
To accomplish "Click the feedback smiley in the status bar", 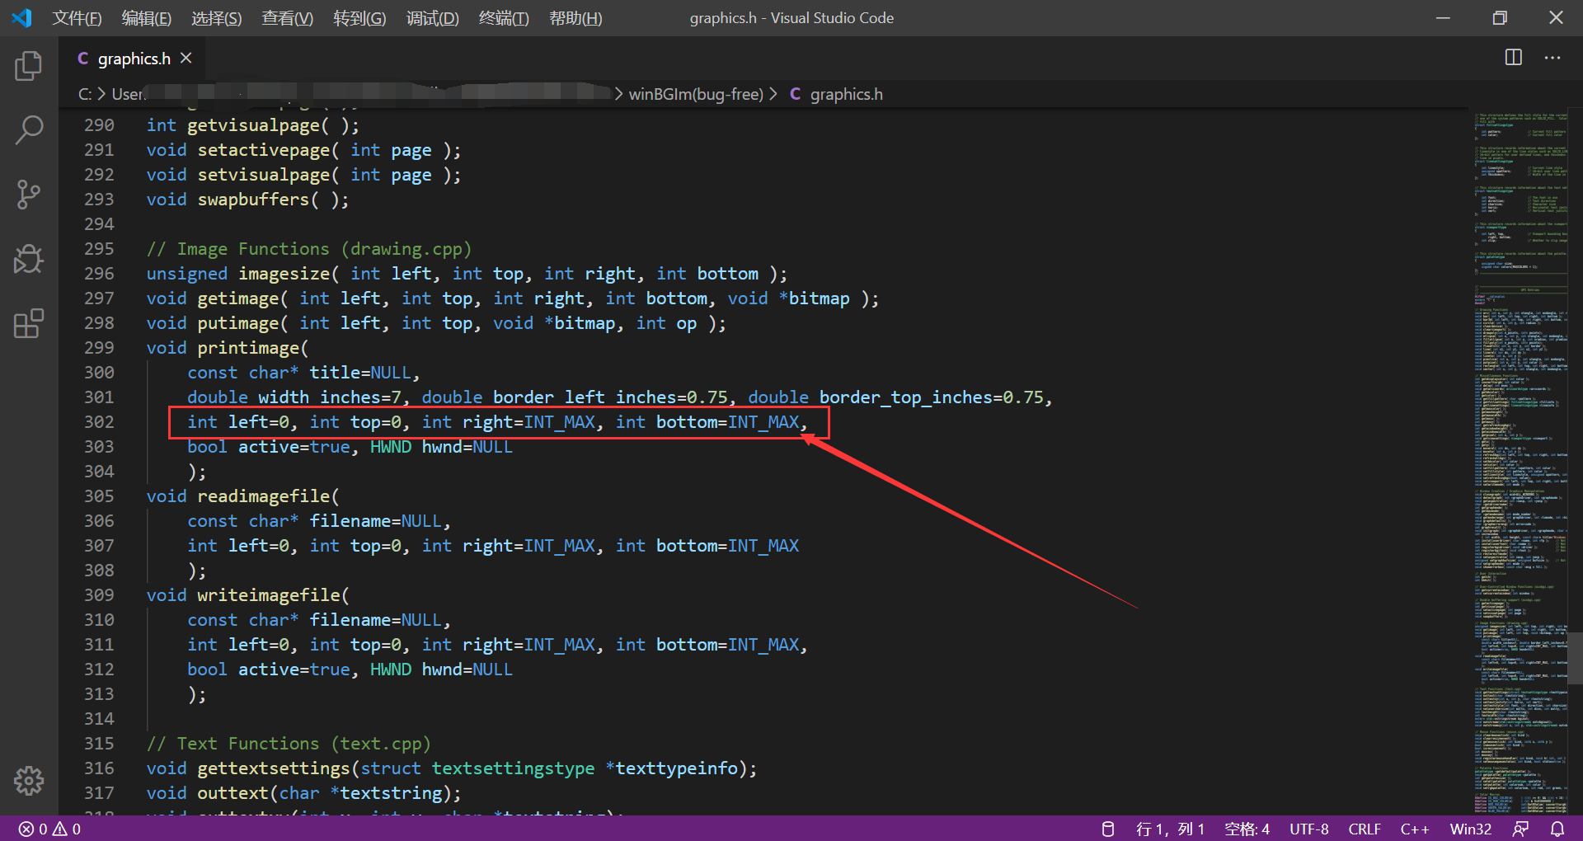I will pyautogui.click(x=1521, y=829).
